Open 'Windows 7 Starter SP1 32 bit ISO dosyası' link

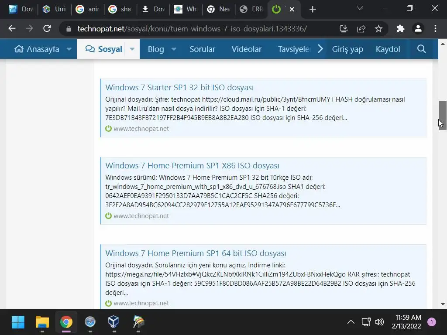tap(179, 87)
